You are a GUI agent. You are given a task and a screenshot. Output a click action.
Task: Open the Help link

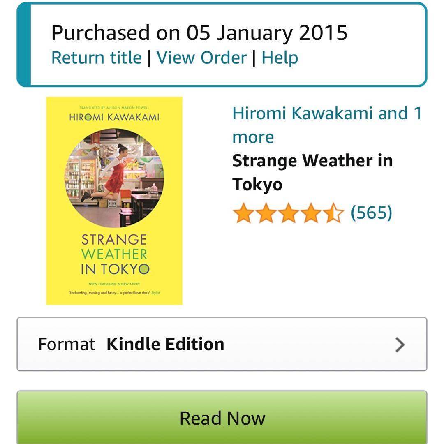tap(280, 58)
